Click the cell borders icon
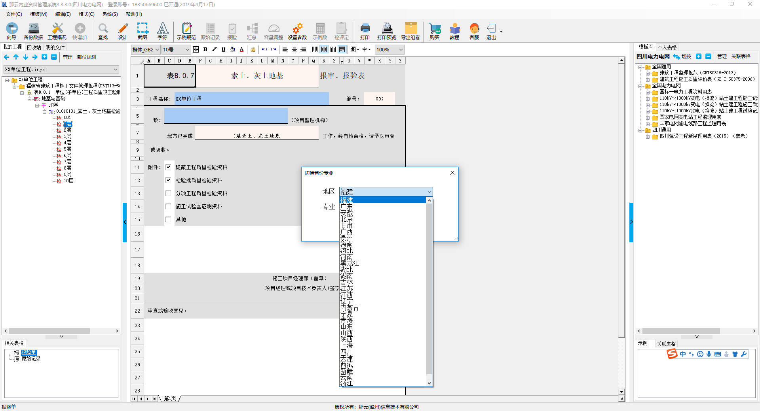 pos(196,49)
